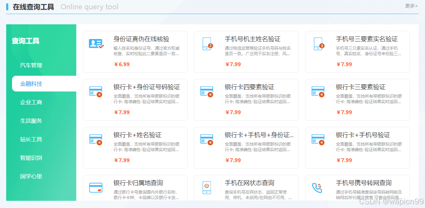Click bank card icon for 银行卡三要素验证
425x208 pixels.
pos(318,92)
